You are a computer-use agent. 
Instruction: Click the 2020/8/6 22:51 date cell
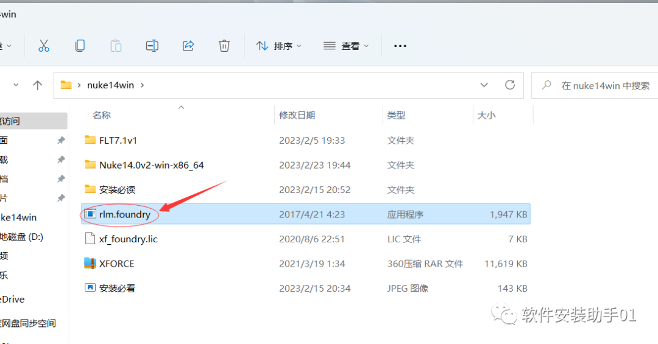[312, 239]
